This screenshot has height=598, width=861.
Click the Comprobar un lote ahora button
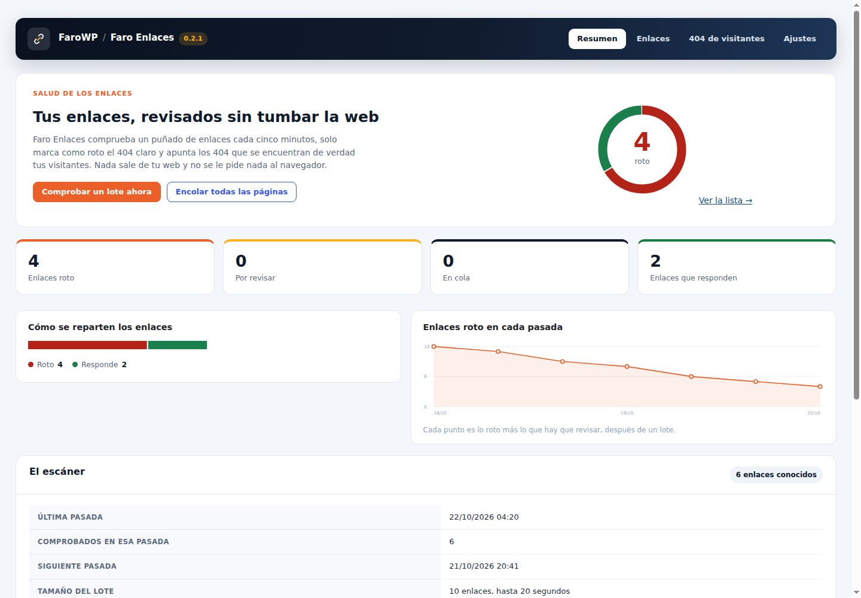pos(97,192)
